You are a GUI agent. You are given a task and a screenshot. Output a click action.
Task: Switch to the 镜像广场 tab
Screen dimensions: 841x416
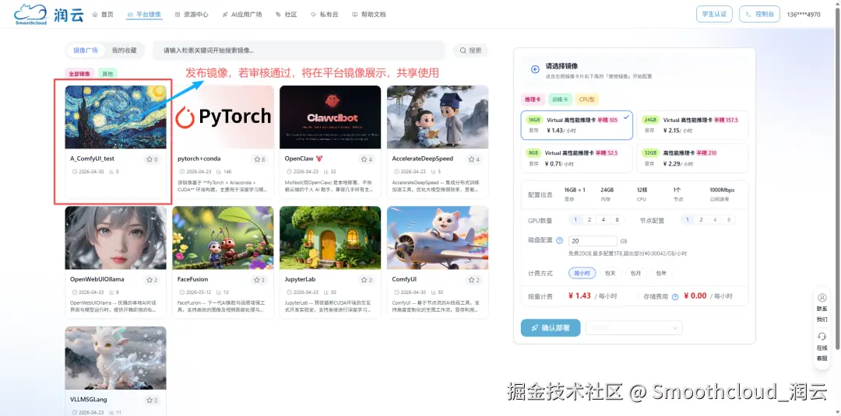(x=86, y=51)
